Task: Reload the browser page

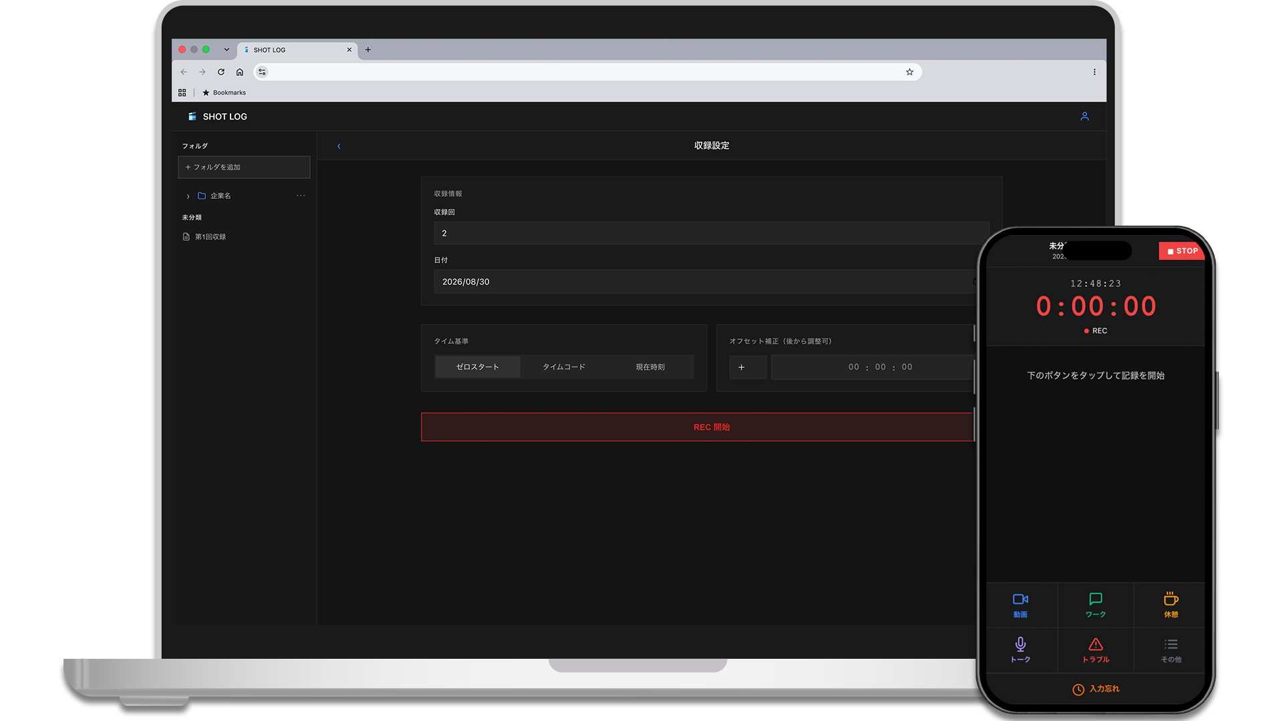Action: (221, 72)
